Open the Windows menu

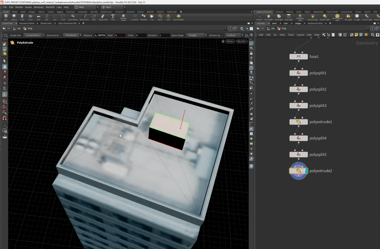39,7
